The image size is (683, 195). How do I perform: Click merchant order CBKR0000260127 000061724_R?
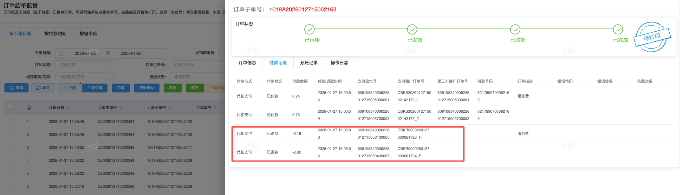(413, 152)
